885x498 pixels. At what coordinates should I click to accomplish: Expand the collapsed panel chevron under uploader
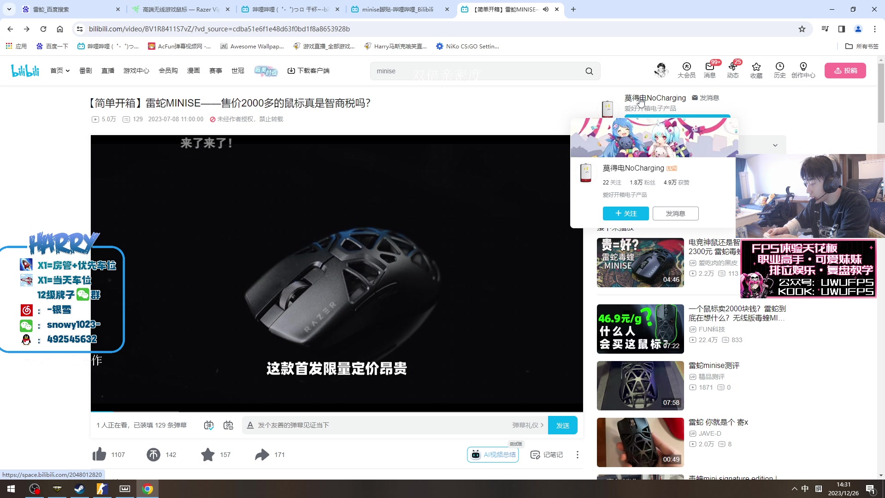[775, 145]
